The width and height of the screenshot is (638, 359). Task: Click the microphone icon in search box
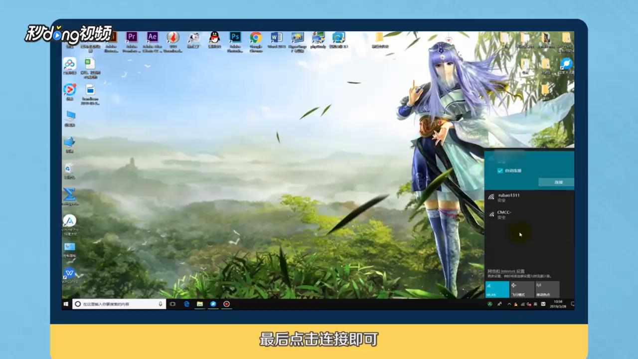(x=160, y=304)
